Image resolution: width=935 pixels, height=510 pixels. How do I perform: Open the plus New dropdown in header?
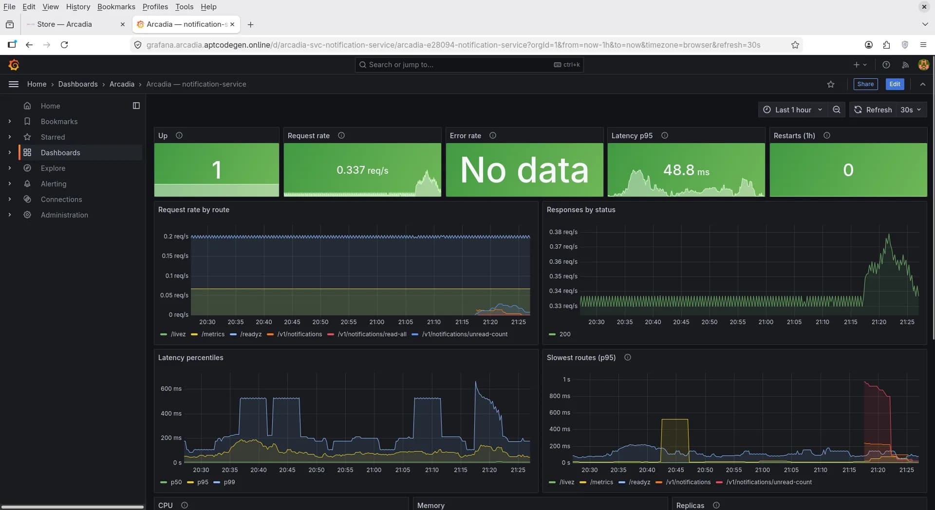860,65
